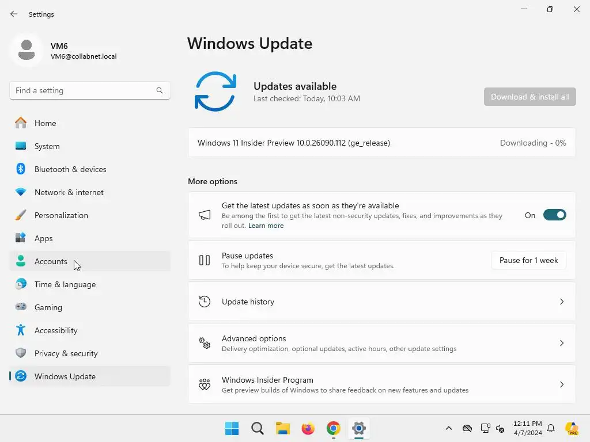
Task: Follow the Learn more link
Action: pyautogui.click(x=266, y=226)
